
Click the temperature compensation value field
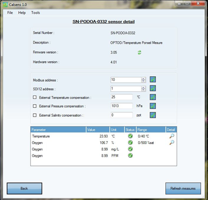122,97
